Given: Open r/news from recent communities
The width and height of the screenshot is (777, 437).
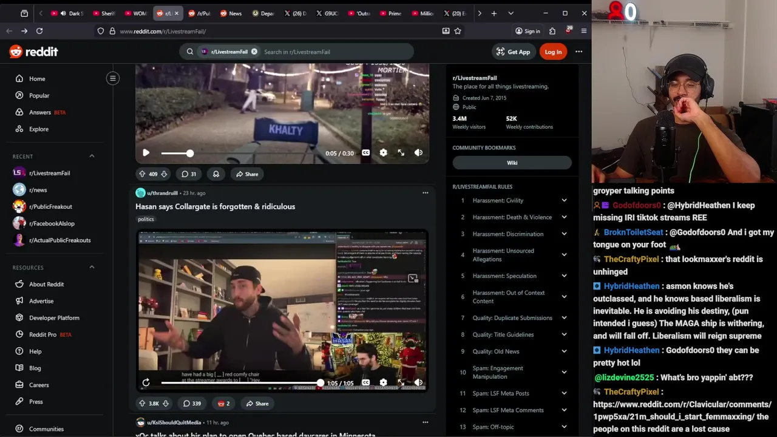Looking at the screenshot, I should click(38, 190).
